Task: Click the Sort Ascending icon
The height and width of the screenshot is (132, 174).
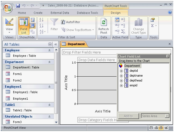Action: (41, 20)
